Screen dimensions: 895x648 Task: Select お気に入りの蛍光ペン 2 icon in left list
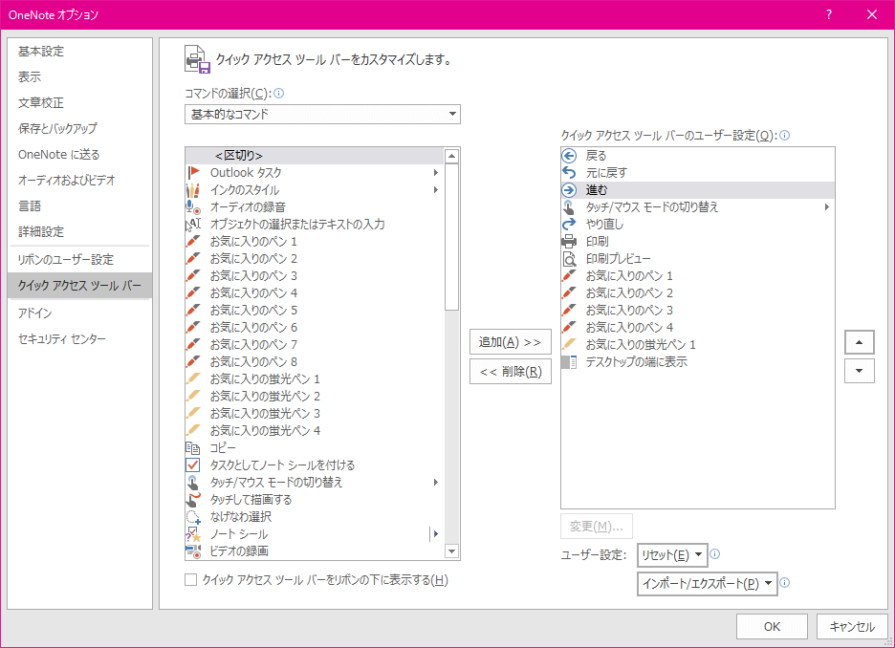pos(193,396)
